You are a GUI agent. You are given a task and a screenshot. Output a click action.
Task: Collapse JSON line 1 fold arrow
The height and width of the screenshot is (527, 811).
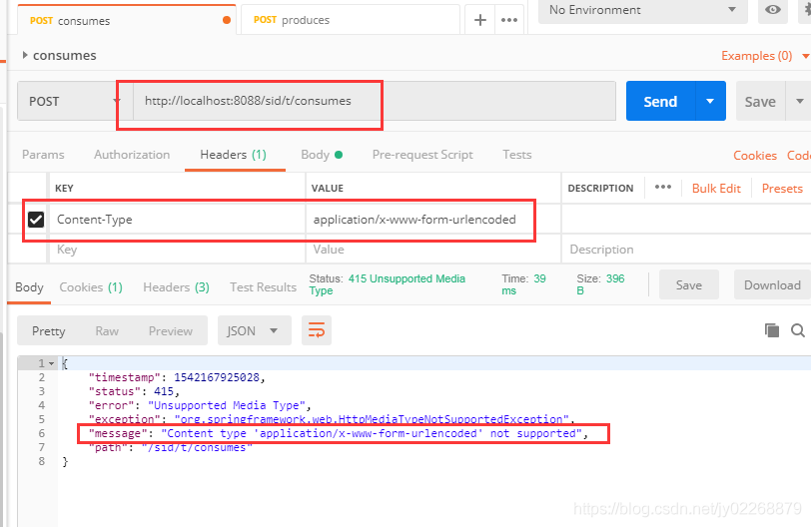click(x=51, y=363)
